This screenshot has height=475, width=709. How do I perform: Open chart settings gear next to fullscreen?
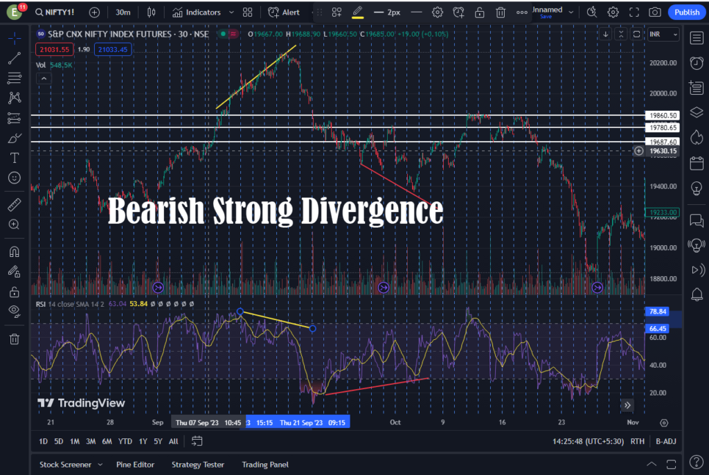(613, 12)
